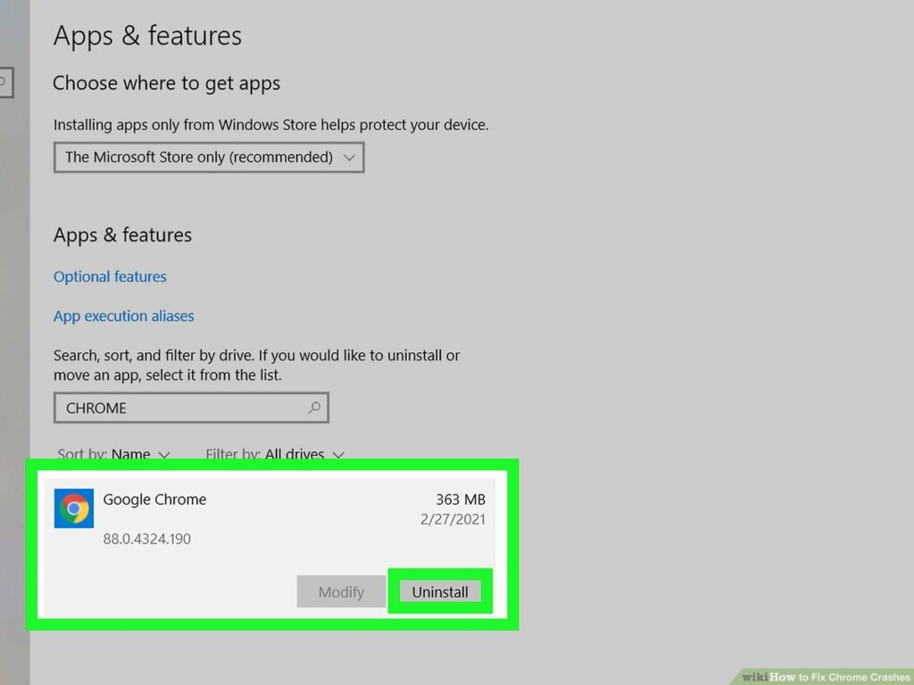
Task: Click the chevron arrow of the app source dropdown
Action: click(x=349, y=157)
